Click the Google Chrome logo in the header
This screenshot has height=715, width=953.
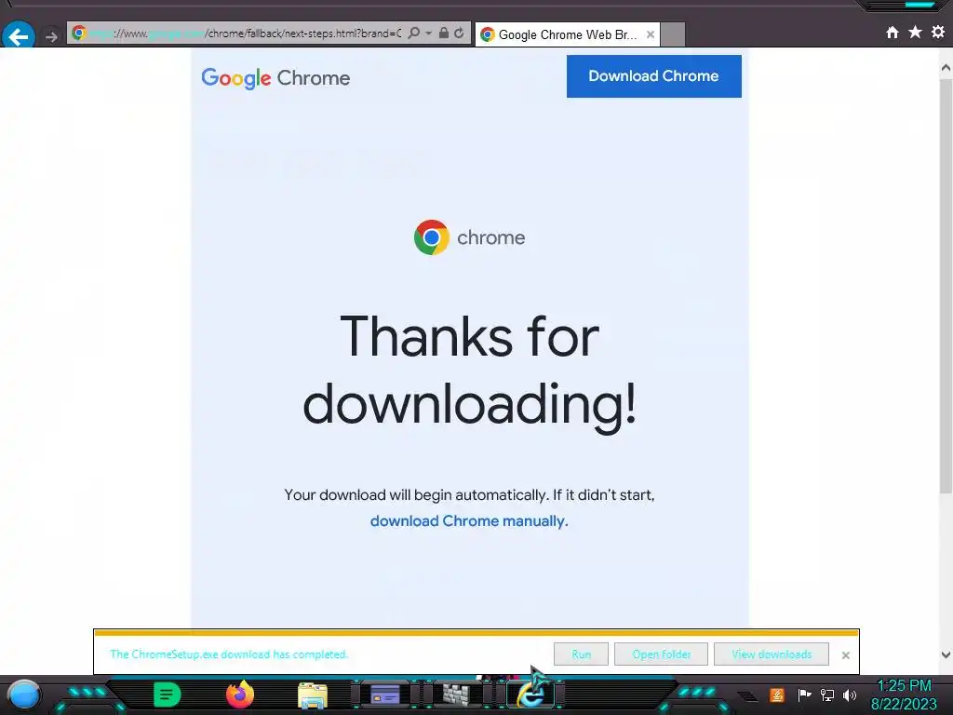point(275,78)
